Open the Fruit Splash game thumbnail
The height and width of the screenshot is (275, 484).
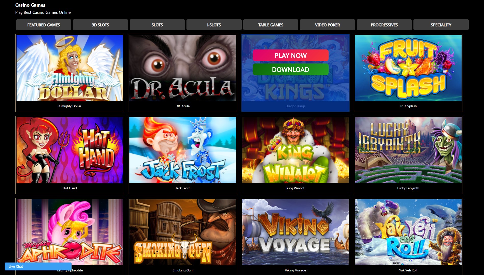tap(408, 68)
